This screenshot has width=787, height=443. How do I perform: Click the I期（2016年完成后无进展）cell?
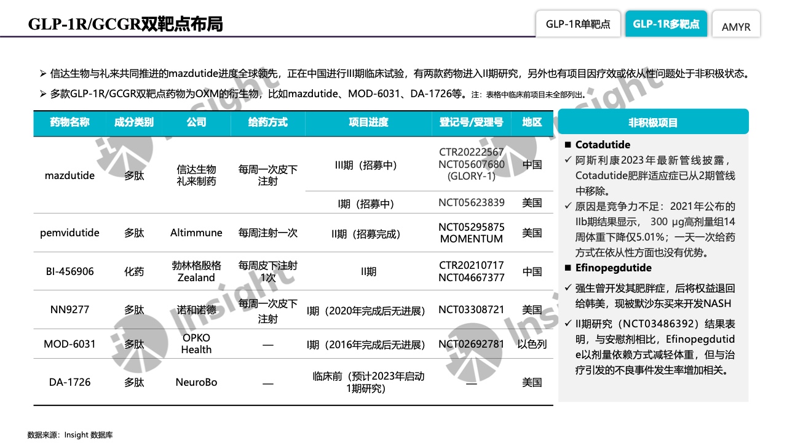point(368,345)
